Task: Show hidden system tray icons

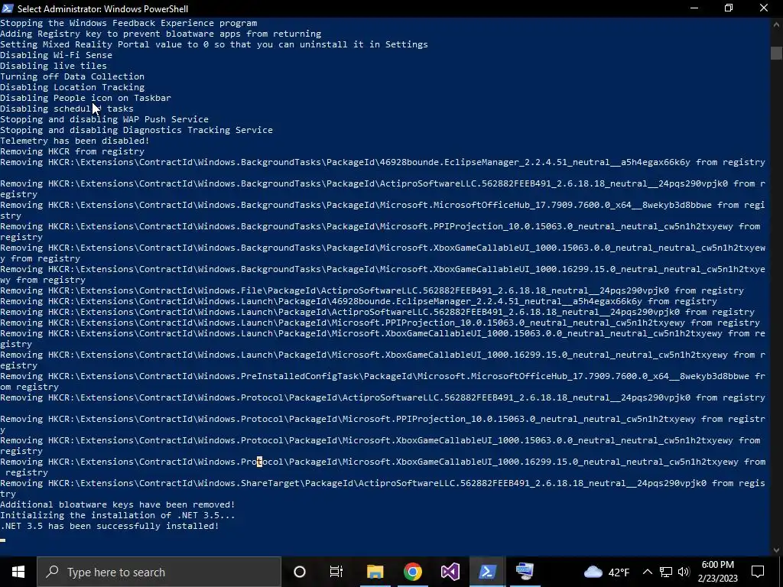Action: 647,572
